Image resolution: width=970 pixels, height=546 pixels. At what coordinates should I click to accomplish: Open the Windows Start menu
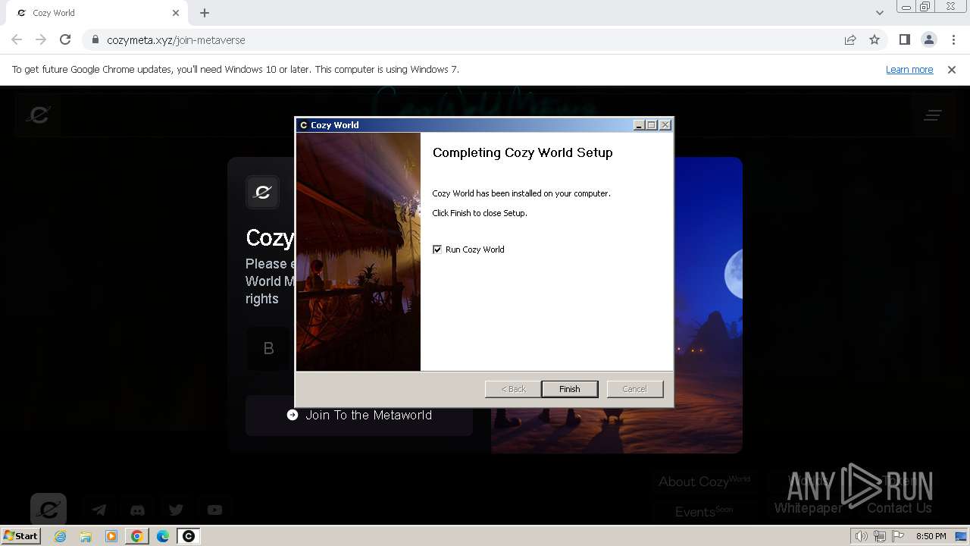click(x=21, y=535)
